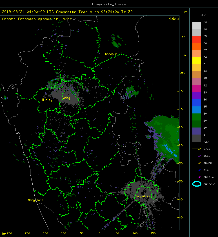Pick the lightest gray 70-80 dBZ band
Image resolution: width=218 pixels, height=237 pixels.
(197, 26)
